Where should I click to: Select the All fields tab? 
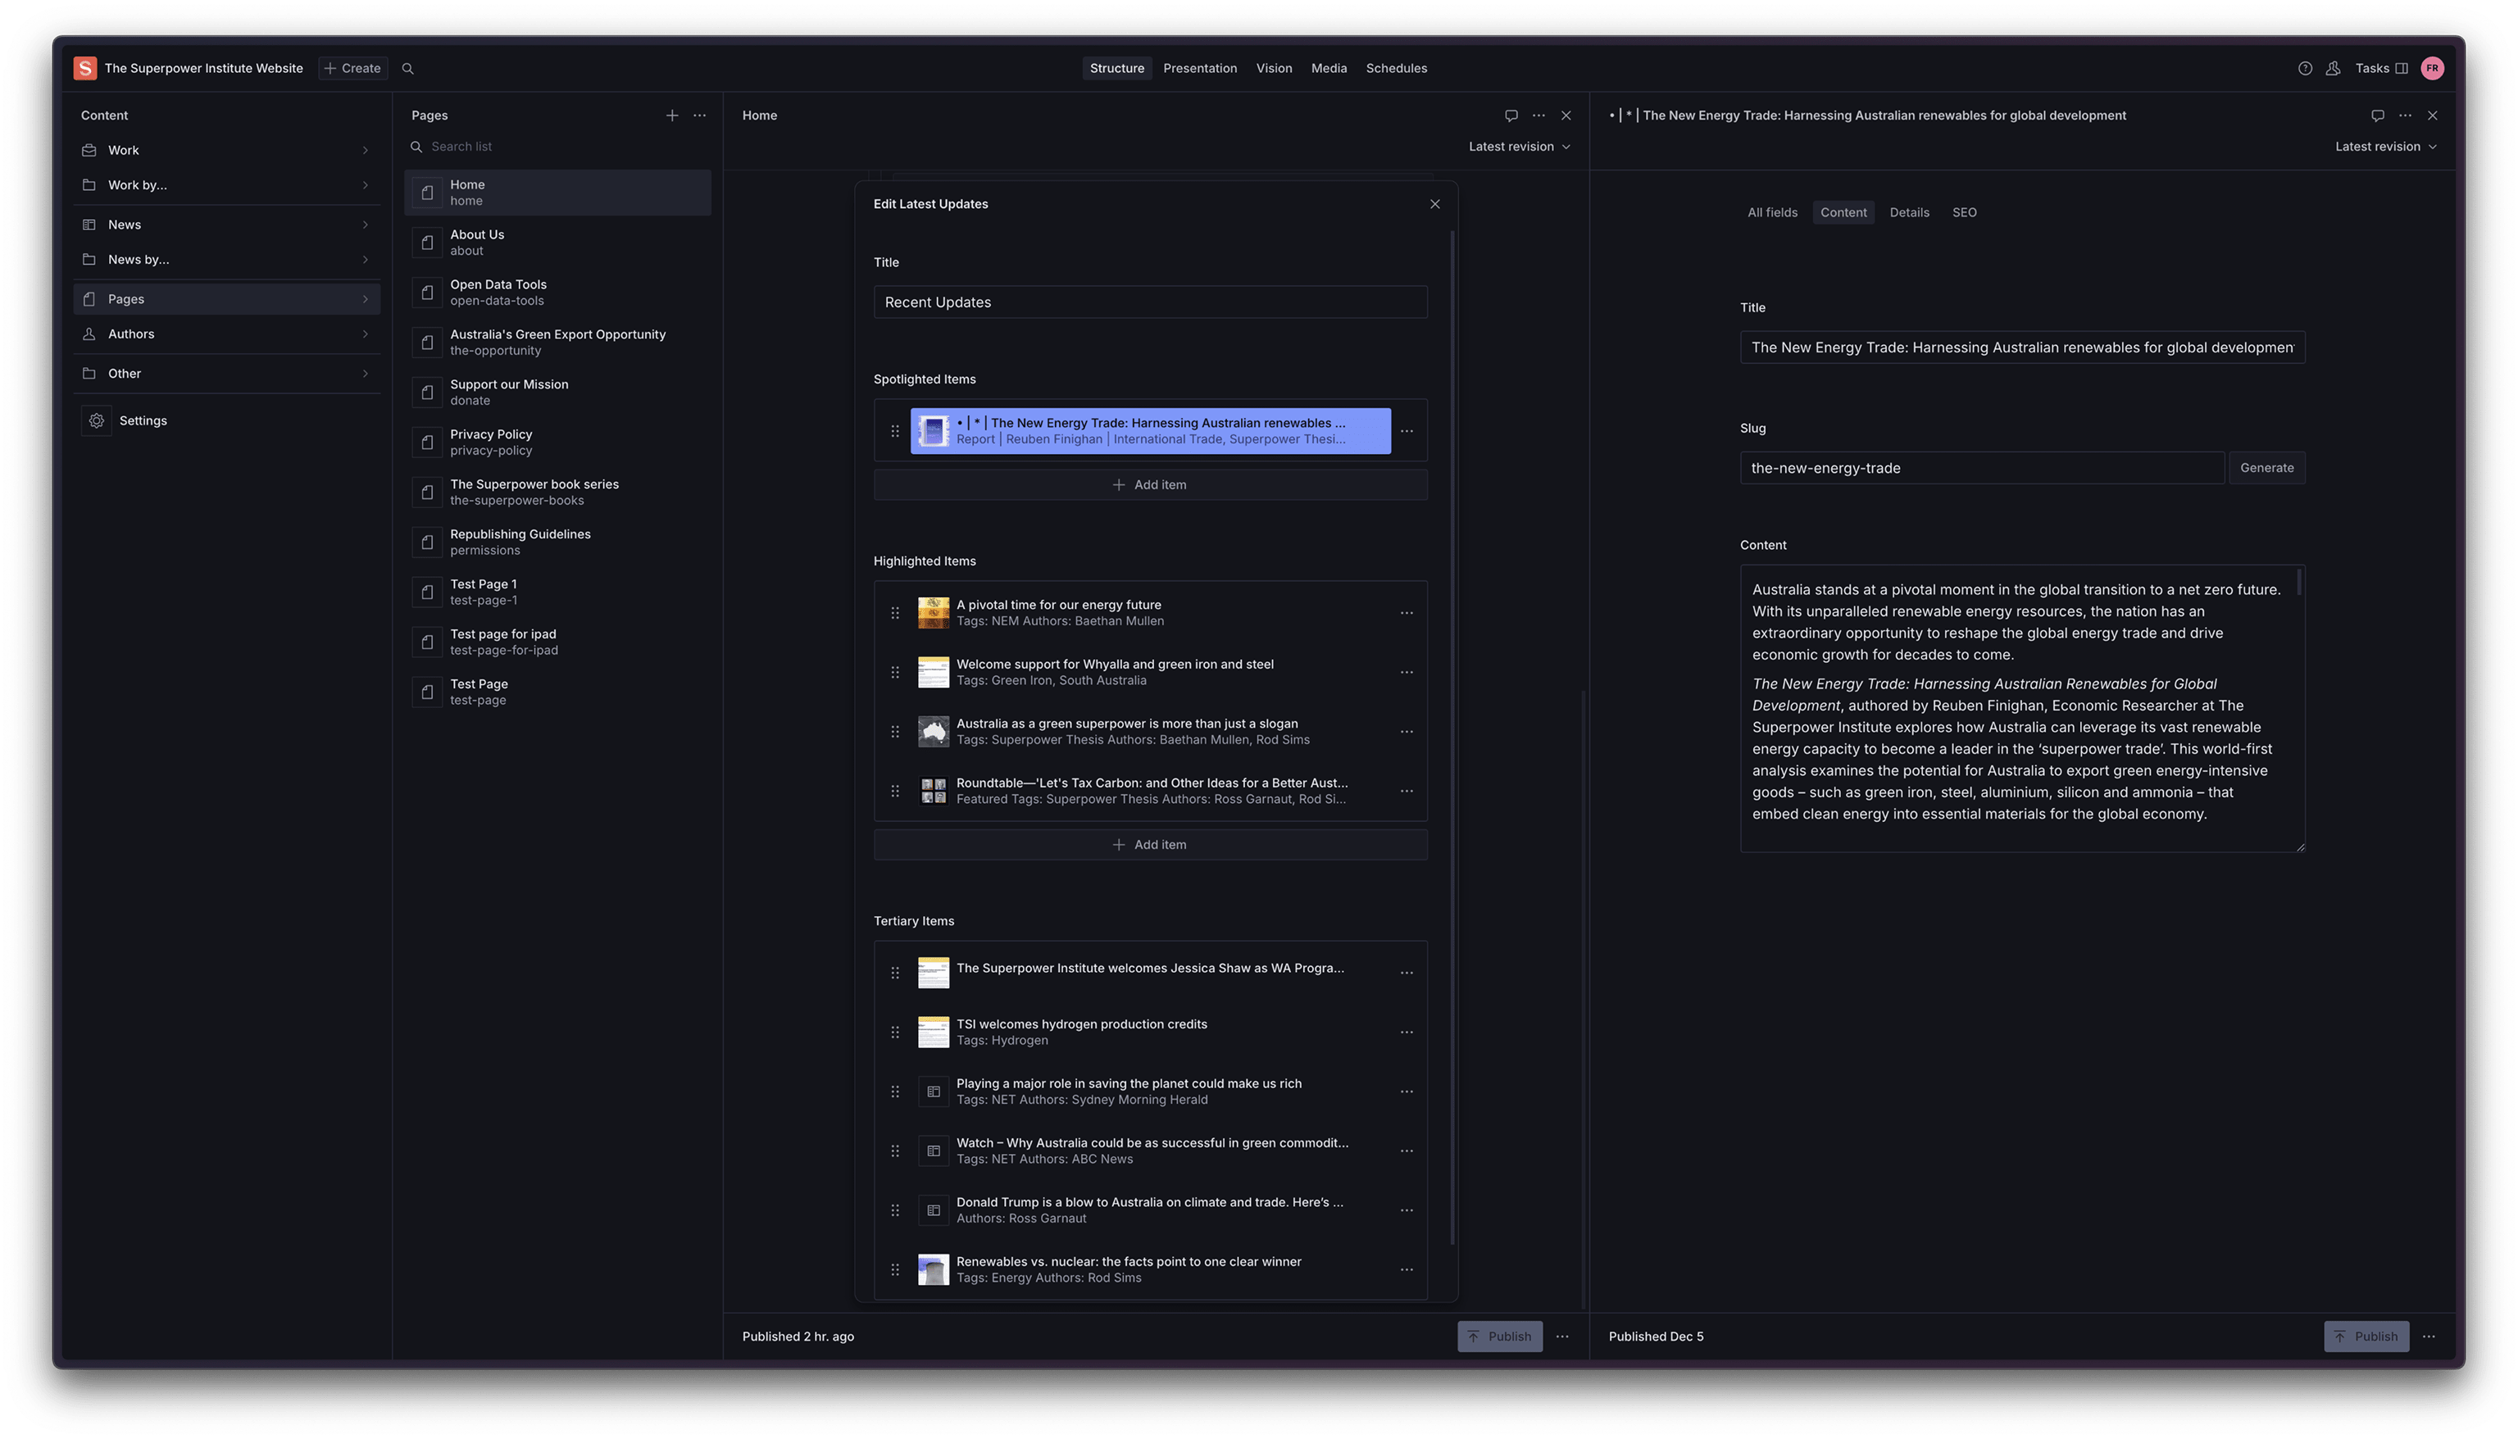pyautogui.click(x=1772, y=212)
